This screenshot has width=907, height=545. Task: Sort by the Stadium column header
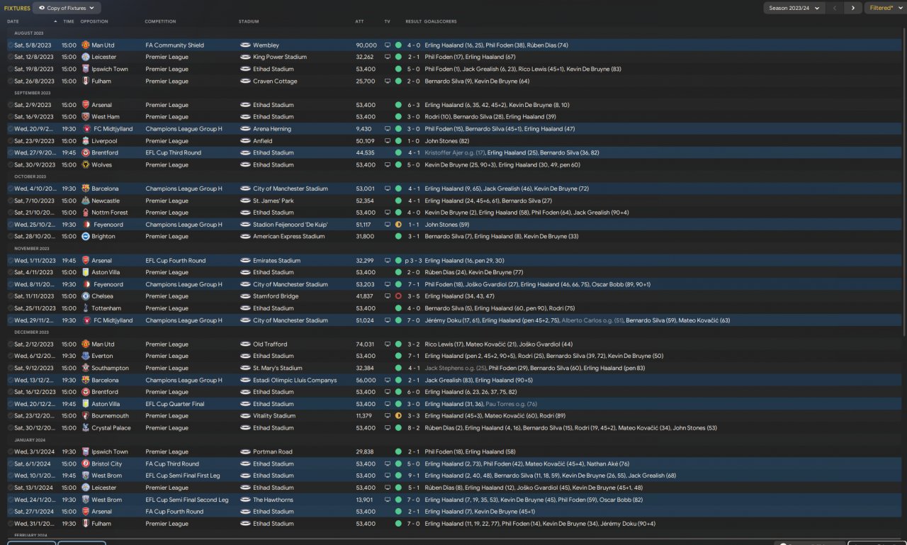pyautogui.click(x=249, y=21)
